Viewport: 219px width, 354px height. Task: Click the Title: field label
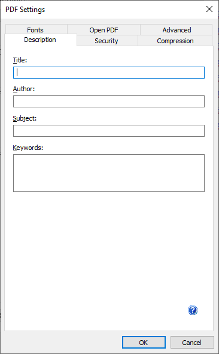20,60
